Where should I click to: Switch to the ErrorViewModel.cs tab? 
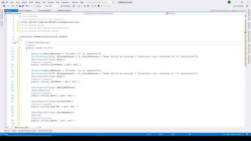[45, 11]
